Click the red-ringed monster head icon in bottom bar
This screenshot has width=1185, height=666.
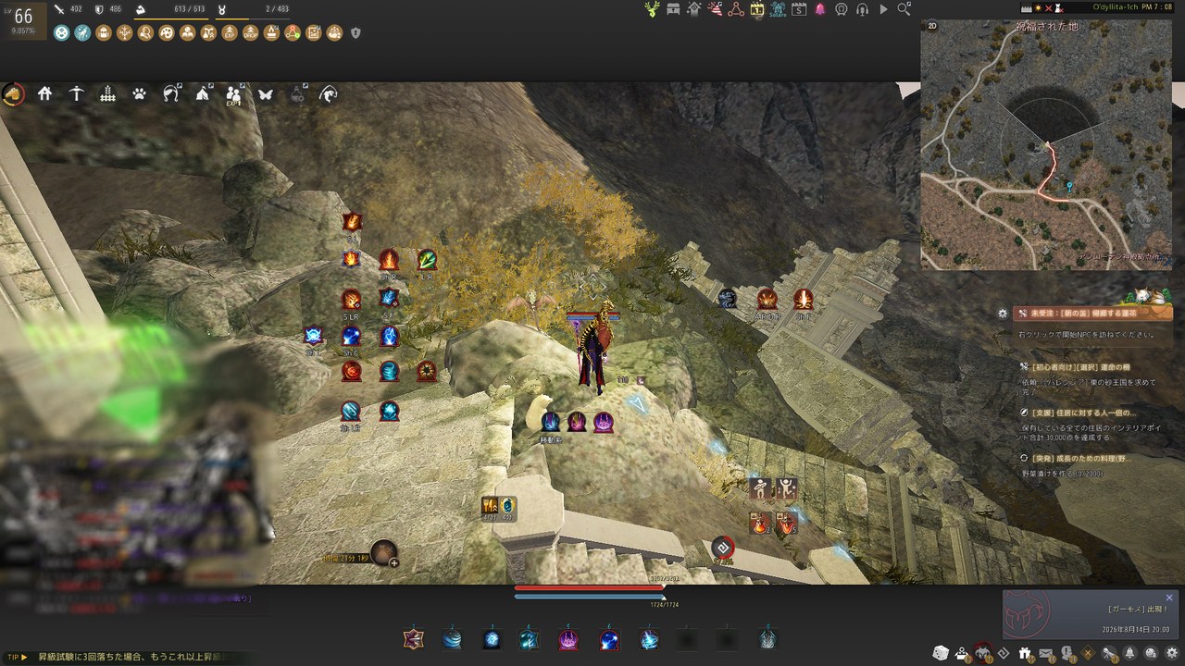982,653
